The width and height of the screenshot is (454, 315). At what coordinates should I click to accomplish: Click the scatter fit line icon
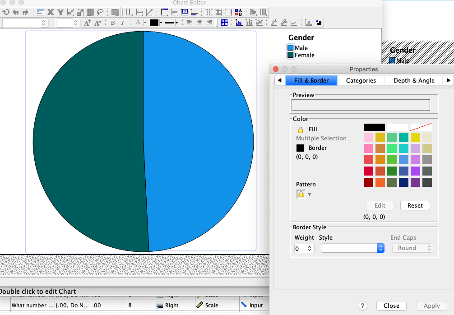pyautogui.click(x=273, y=23)
